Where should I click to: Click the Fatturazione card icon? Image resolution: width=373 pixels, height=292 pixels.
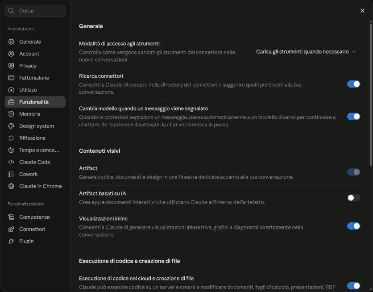[x=11, y=78]
